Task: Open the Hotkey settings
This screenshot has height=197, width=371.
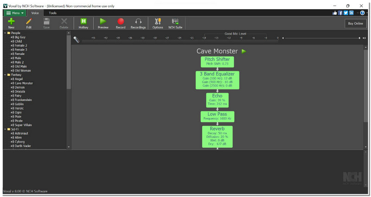Action: (x=83, y=23)
